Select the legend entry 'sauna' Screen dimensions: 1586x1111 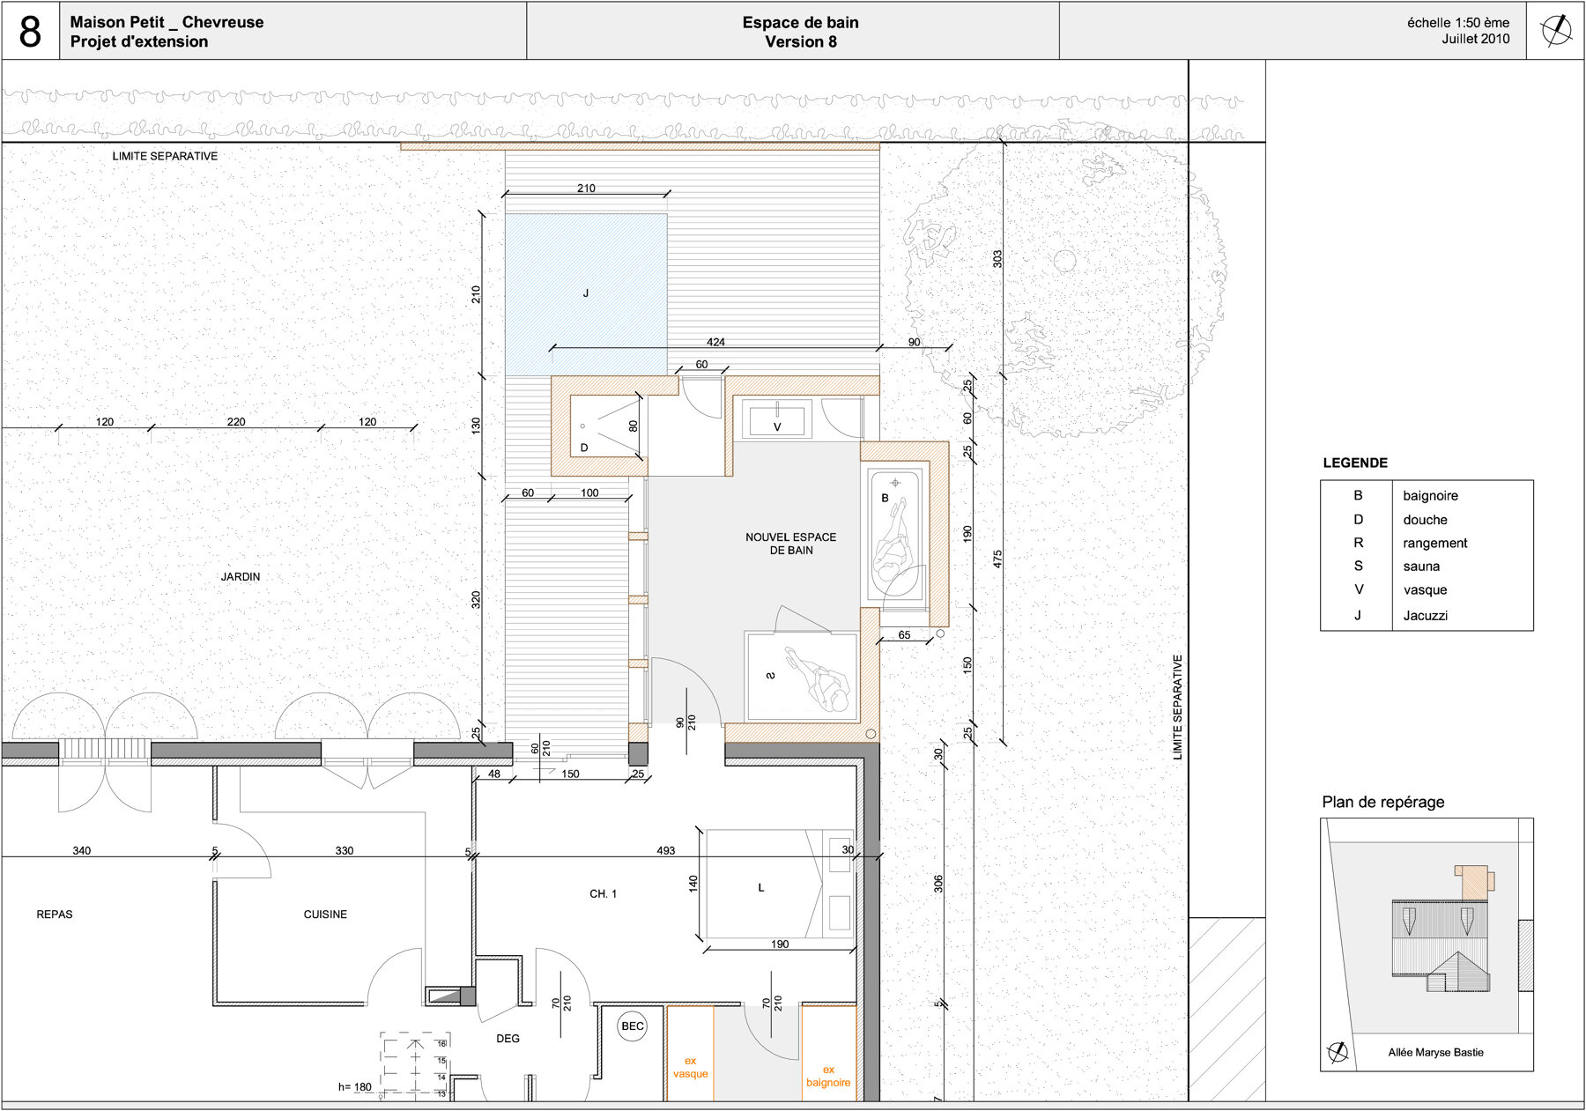(1421, 567)
